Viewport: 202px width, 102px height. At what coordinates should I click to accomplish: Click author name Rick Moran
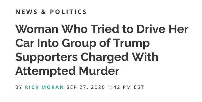[x=44, y=87]
